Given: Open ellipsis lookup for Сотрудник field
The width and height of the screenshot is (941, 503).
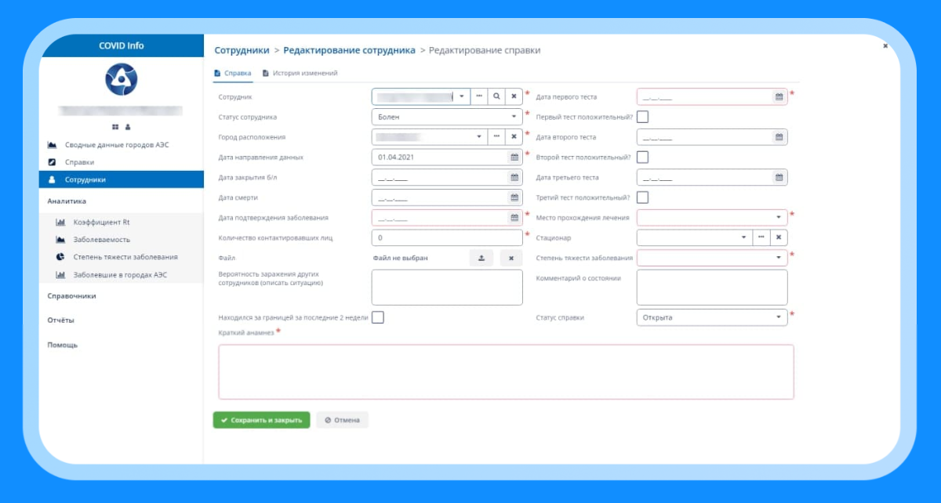Looking at the screenshot, I should (478, 96).
